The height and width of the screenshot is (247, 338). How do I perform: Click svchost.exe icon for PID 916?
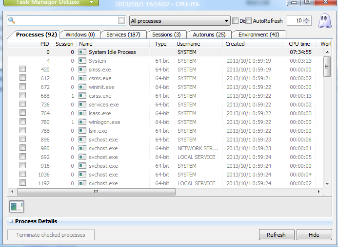82,166
